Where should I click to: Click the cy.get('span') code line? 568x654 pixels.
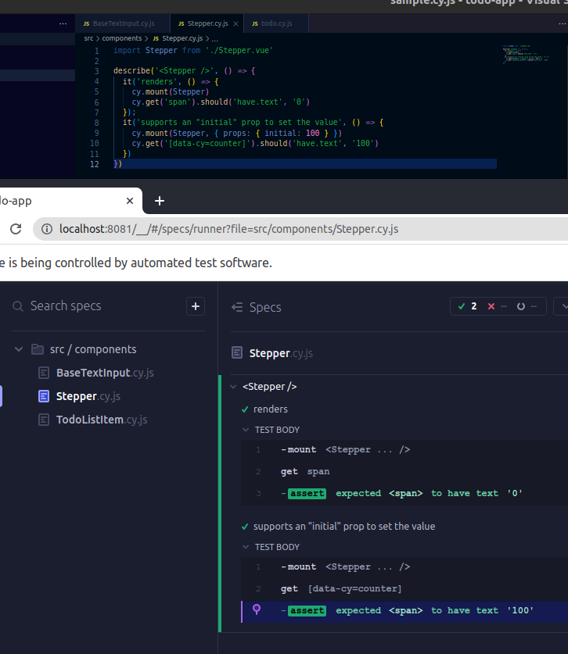click(221, 102)
